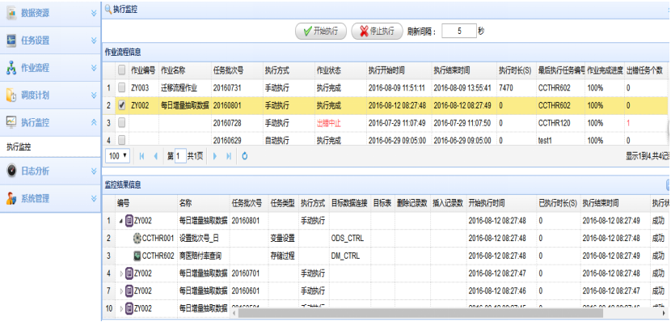Click the test1 last task cell
This screenshot has width=671, height=322.
(x=546, y=140)
